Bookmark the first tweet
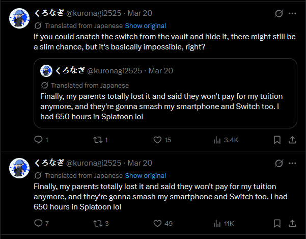Screen dimensions: 306x239 point(277,140)
